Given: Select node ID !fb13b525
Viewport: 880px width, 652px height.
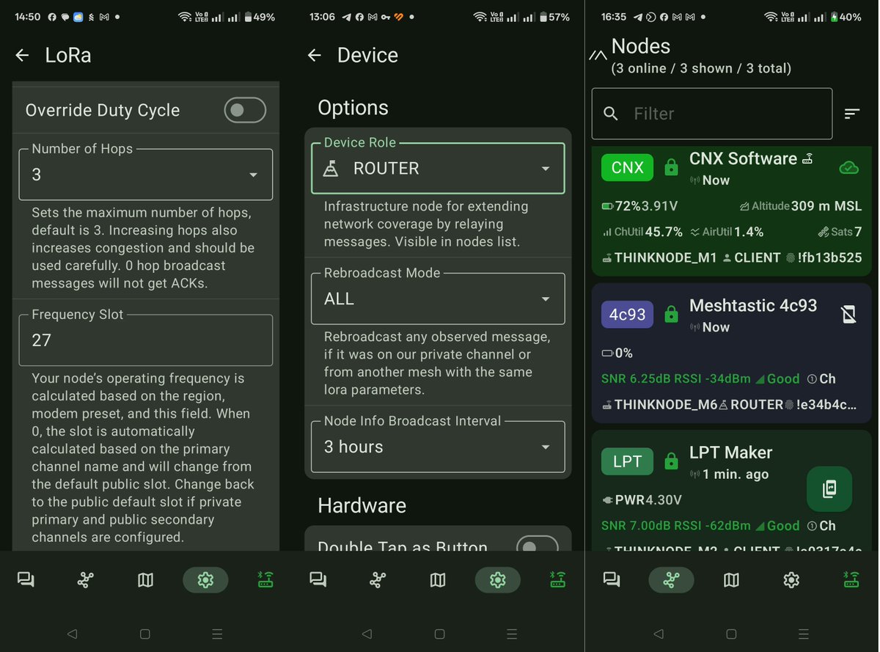Looking at the screenshot, I should coord(824,257).
